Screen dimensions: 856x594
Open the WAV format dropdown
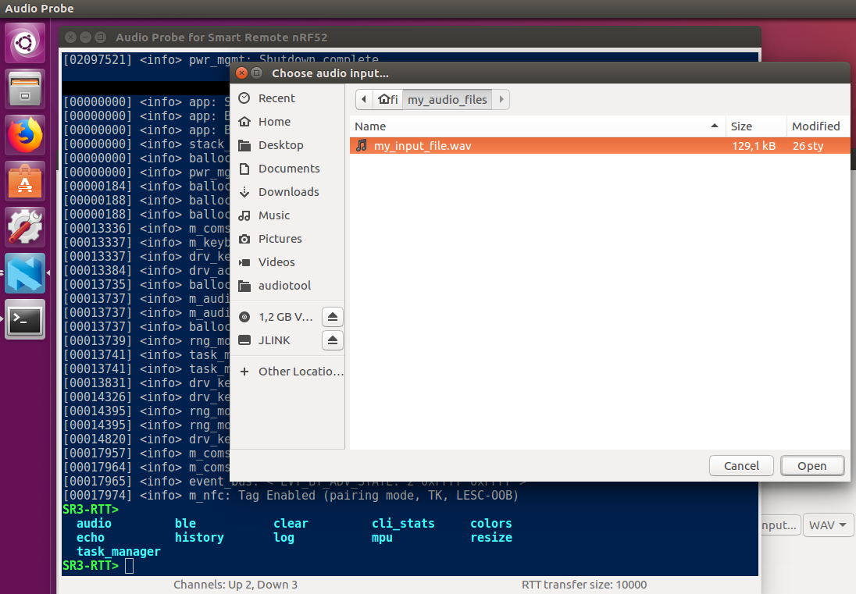[x=828, y=525]
